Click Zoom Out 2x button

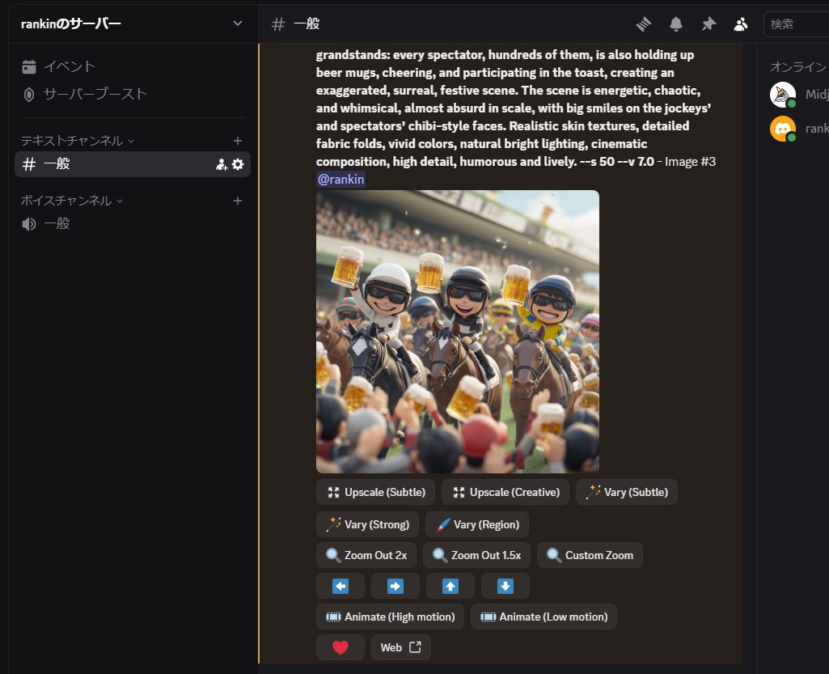366,555
